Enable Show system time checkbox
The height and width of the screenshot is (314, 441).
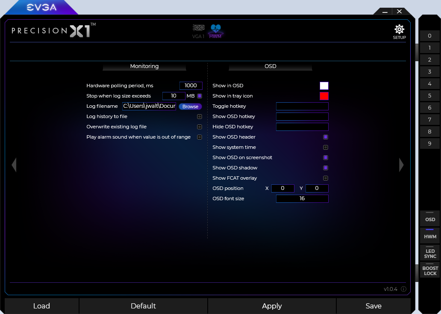(x=326, y=147)
